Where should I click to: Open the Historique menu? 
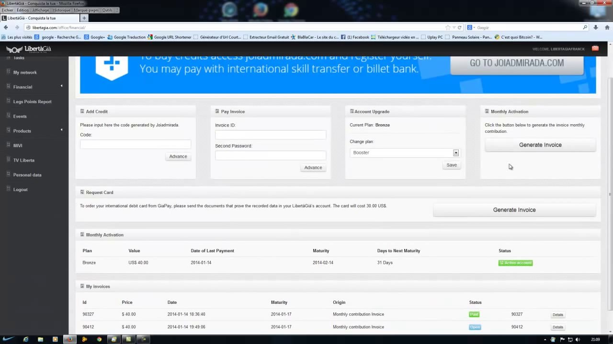pos(61,10)
